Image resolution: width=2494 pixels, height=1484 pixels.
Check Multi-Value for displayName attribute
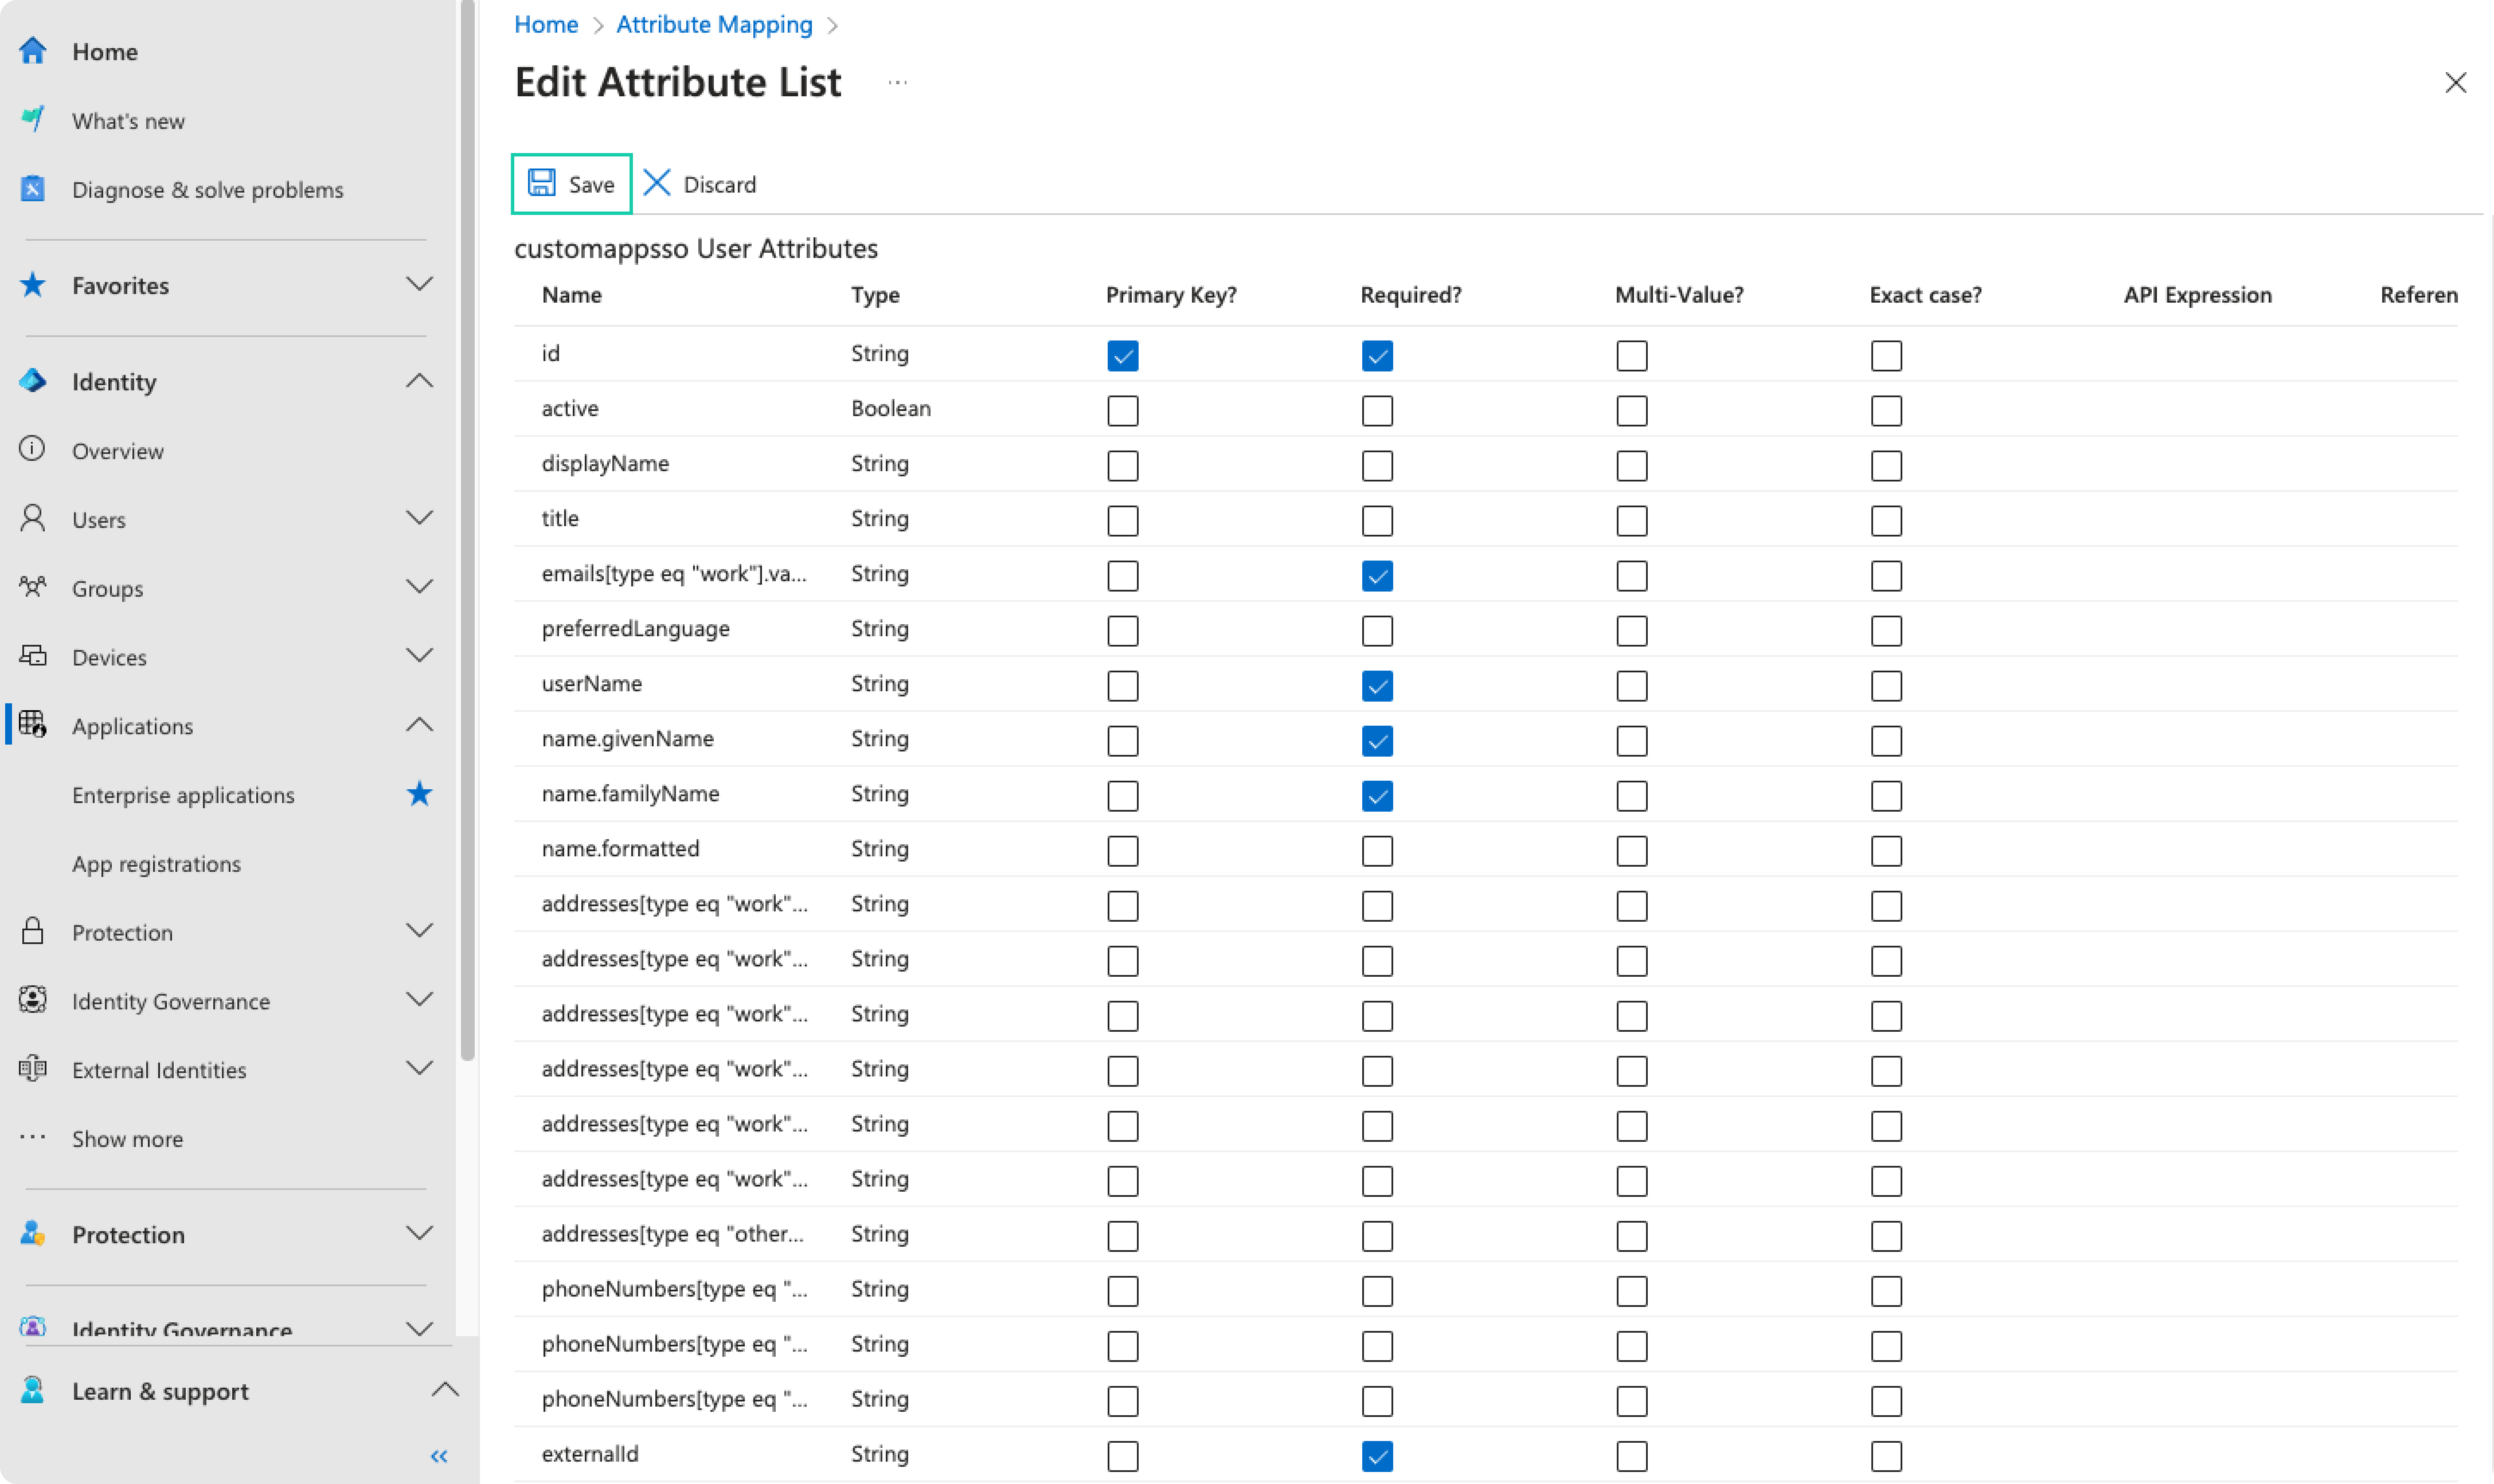(1632, 466)
